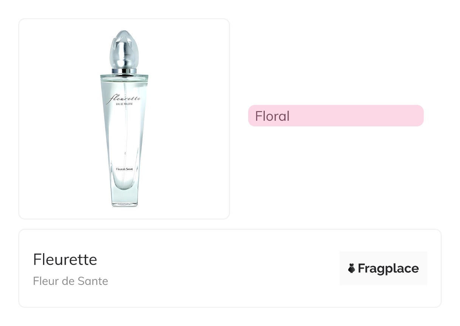
Task: Click the silver rosebud bottle cap
Action: 124,49
